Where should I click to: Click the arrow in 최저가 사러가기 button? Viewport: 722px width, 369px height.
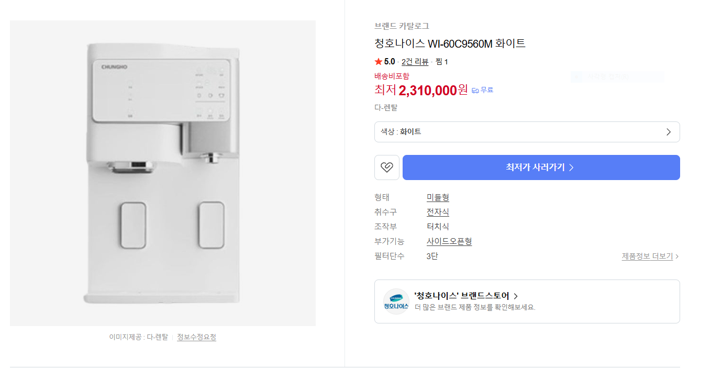pos(571,167)
